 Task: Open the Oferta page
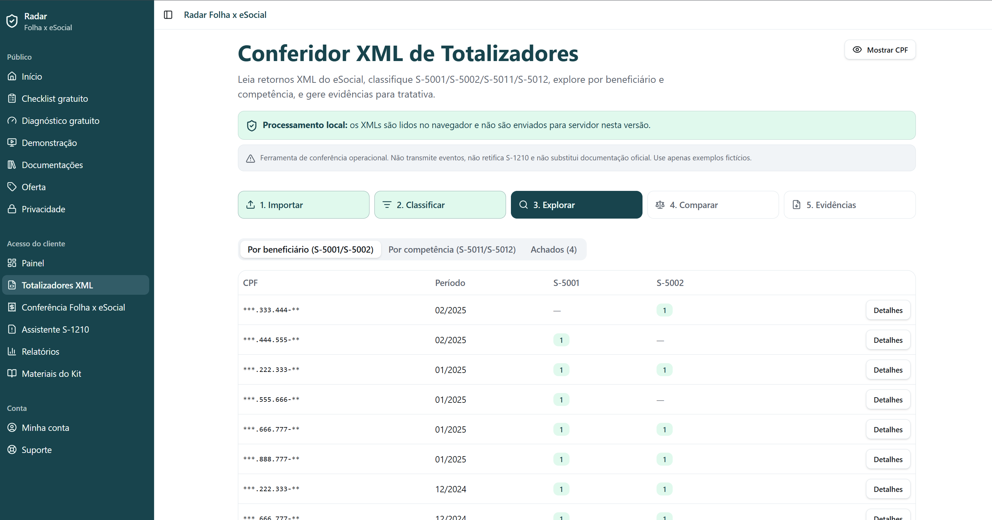[75, 187]
